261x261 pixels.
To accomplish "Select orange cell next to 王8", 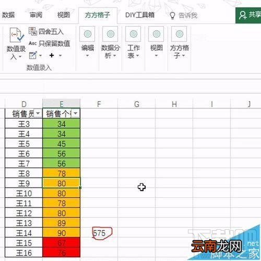I will pyautogui.click(x=62, y=173).
